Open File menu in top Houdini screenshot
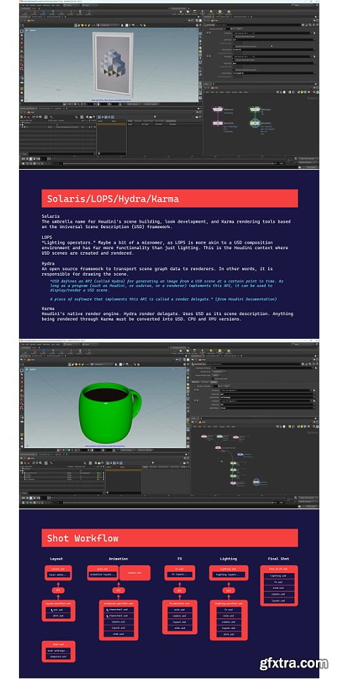Image resolution: width=339 pixels, height=679 pixels. (22, 5)
